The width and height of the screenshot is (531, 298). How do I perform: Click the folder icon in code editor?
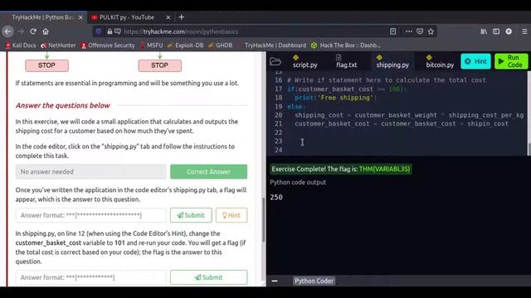(275, 61)
